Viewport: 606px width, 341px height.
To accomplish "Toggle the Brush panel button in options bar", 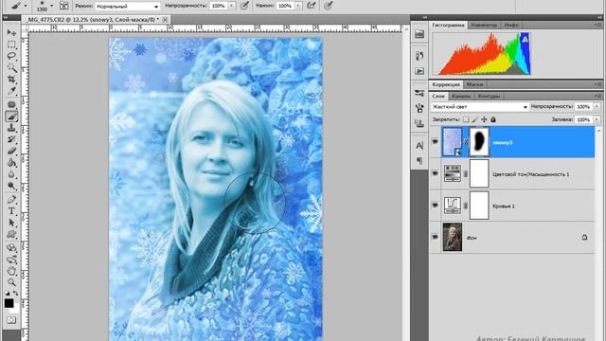I will [x=64, y=6].
